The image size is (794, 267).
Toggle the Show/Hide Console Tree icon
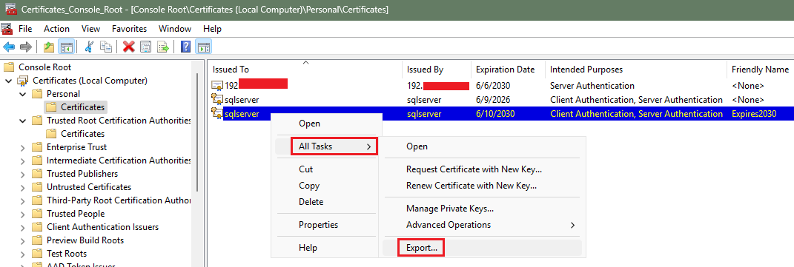66,47
